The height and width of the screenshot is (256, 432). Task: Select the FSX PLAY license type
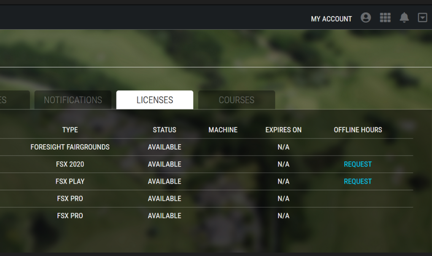70,181
